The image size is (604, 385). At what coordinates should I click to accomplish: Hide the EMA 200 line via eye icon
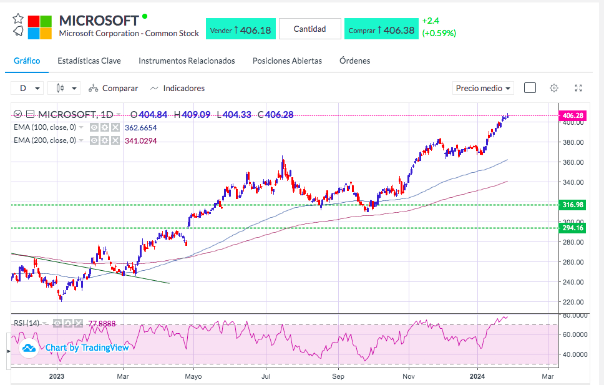tap(94, 140)
